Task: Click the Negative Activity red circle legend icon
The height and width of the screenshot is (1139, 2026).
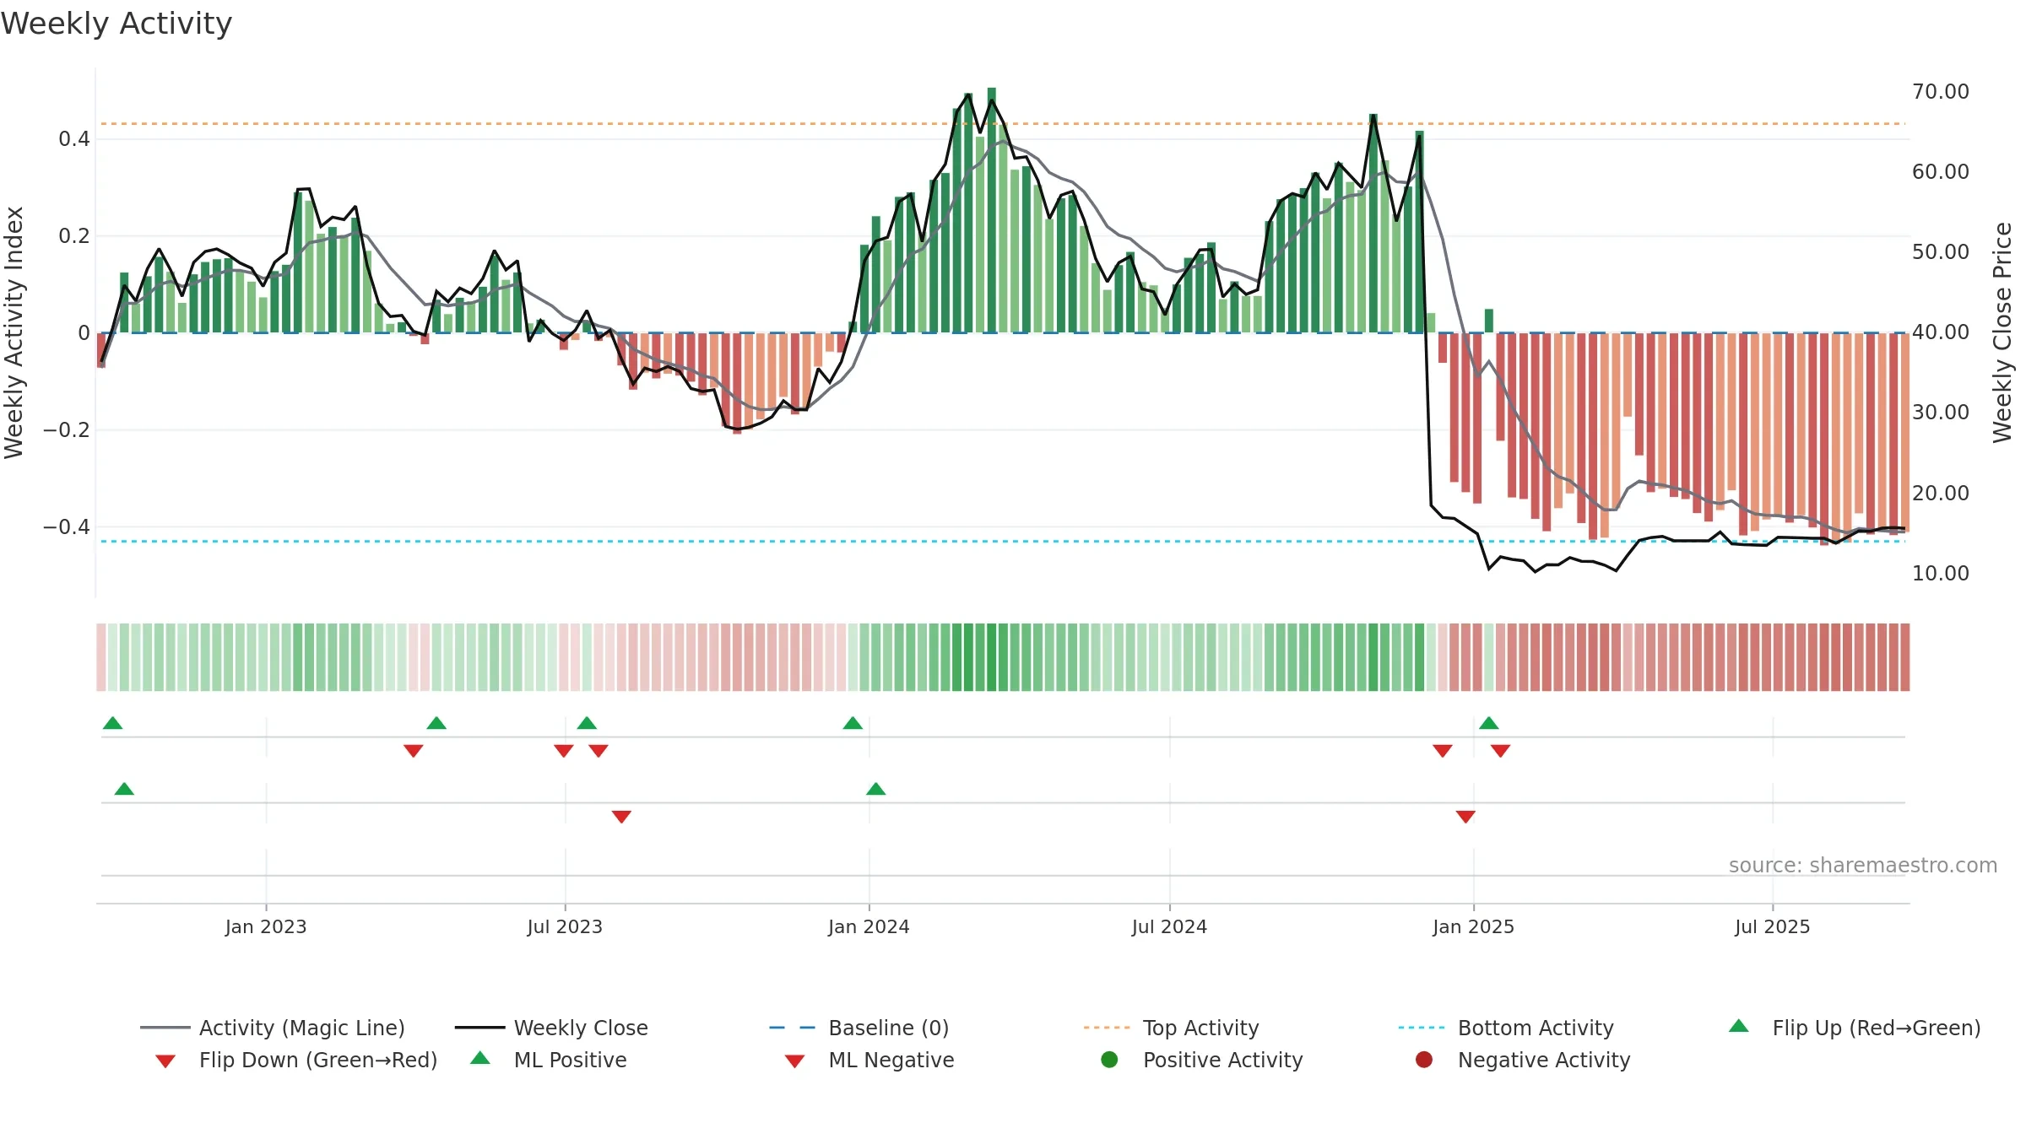Action: tap(1423, 1060)
